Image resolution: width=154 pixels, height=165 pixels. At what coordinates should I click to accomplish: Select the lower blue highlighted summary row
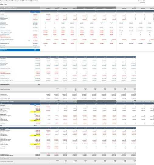pyautogui.click(x=20, y=51)
